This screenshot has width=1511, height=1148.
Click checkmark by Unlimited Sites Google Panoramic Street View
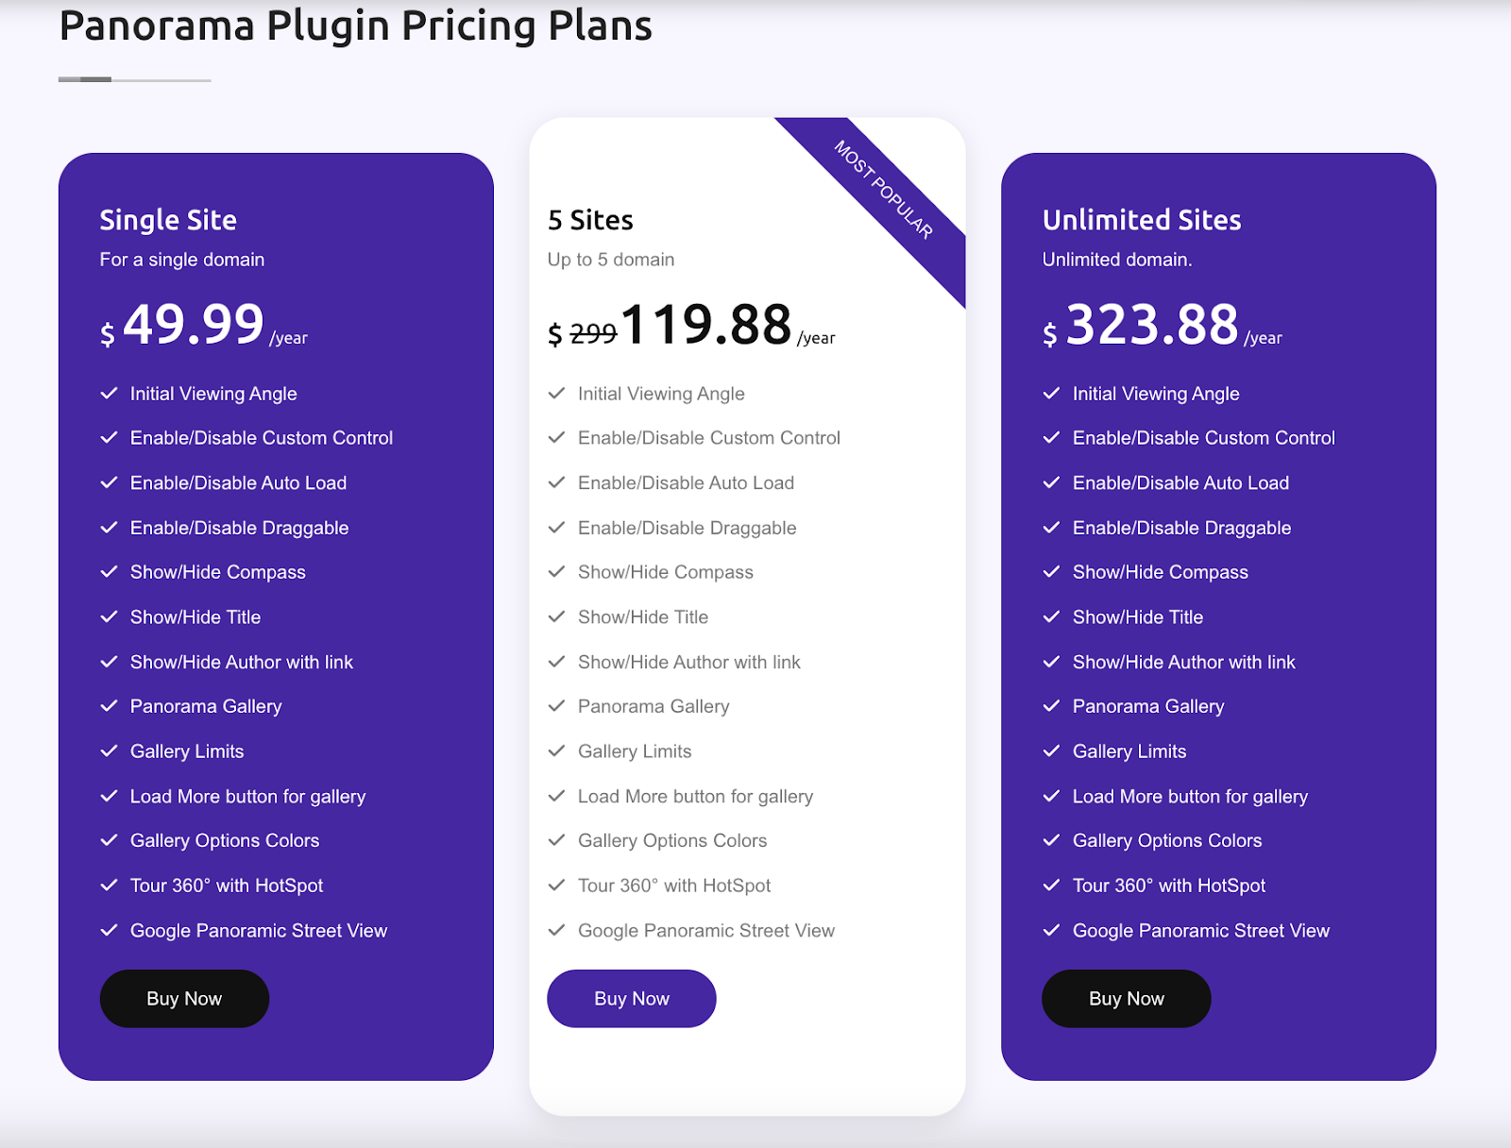click(1051, 931)
